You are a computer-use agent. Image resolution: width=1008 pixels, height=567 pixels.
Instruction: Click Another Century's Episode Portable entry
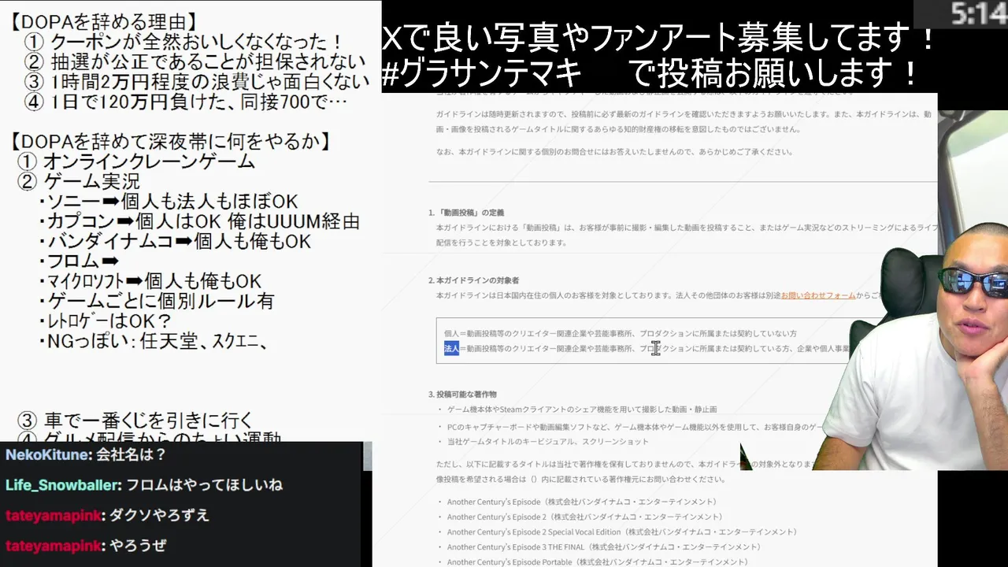pos(597,561)
